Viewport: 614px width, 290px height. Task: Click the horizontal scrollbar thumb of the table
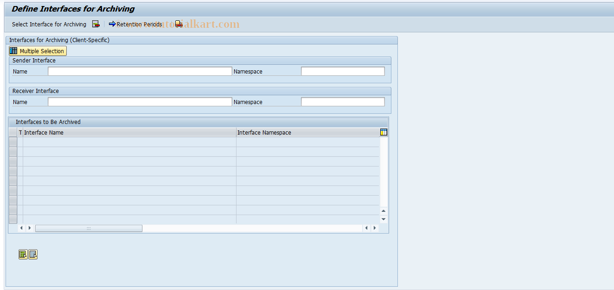coord(89,228)
